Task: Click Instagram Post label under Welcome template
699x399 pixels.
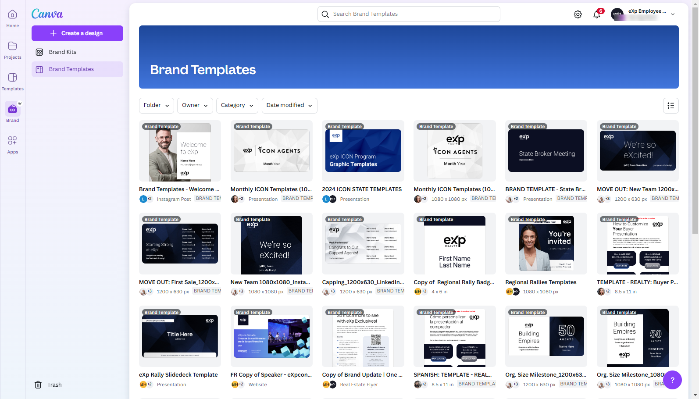Action: [174, 199]
